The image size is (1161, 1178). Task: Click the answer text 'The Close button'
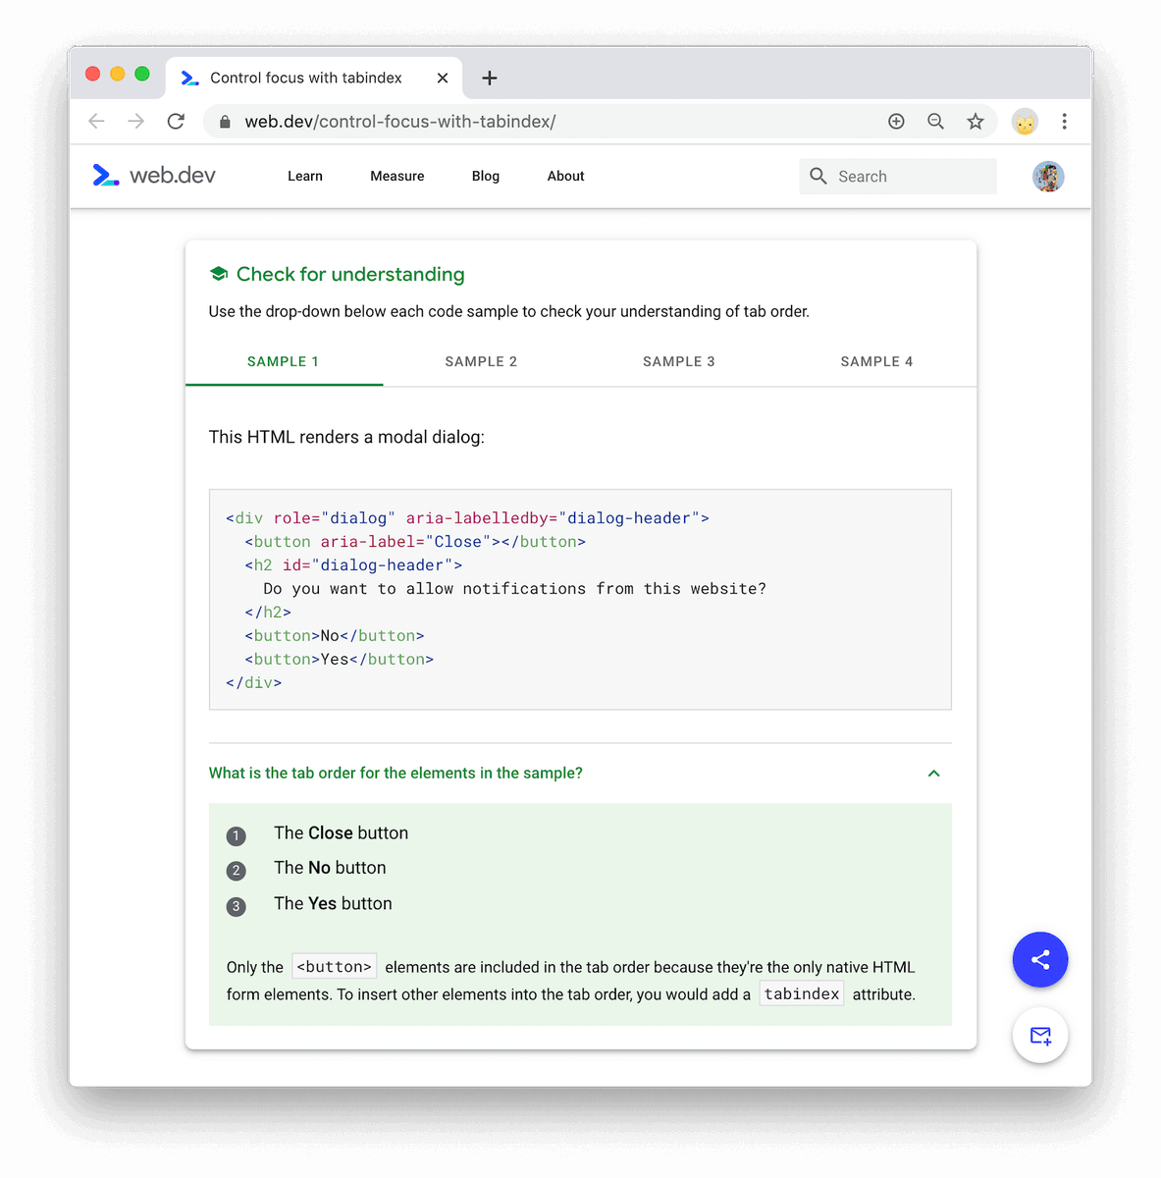click(x=341, y=832)
